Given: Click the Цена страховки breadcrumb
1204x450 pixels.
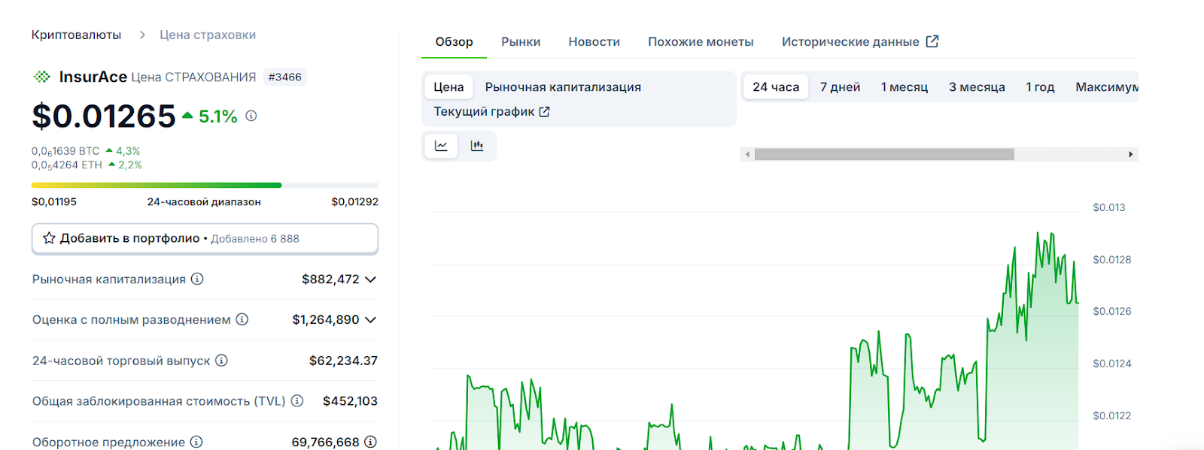Looking at the screenshot, I should tap(208, 35).
